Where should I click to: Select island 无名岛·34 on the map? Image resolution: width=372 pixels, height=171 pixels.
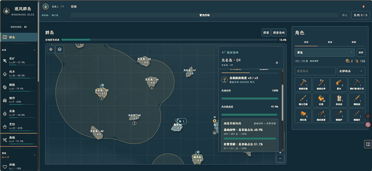point(152,83)
